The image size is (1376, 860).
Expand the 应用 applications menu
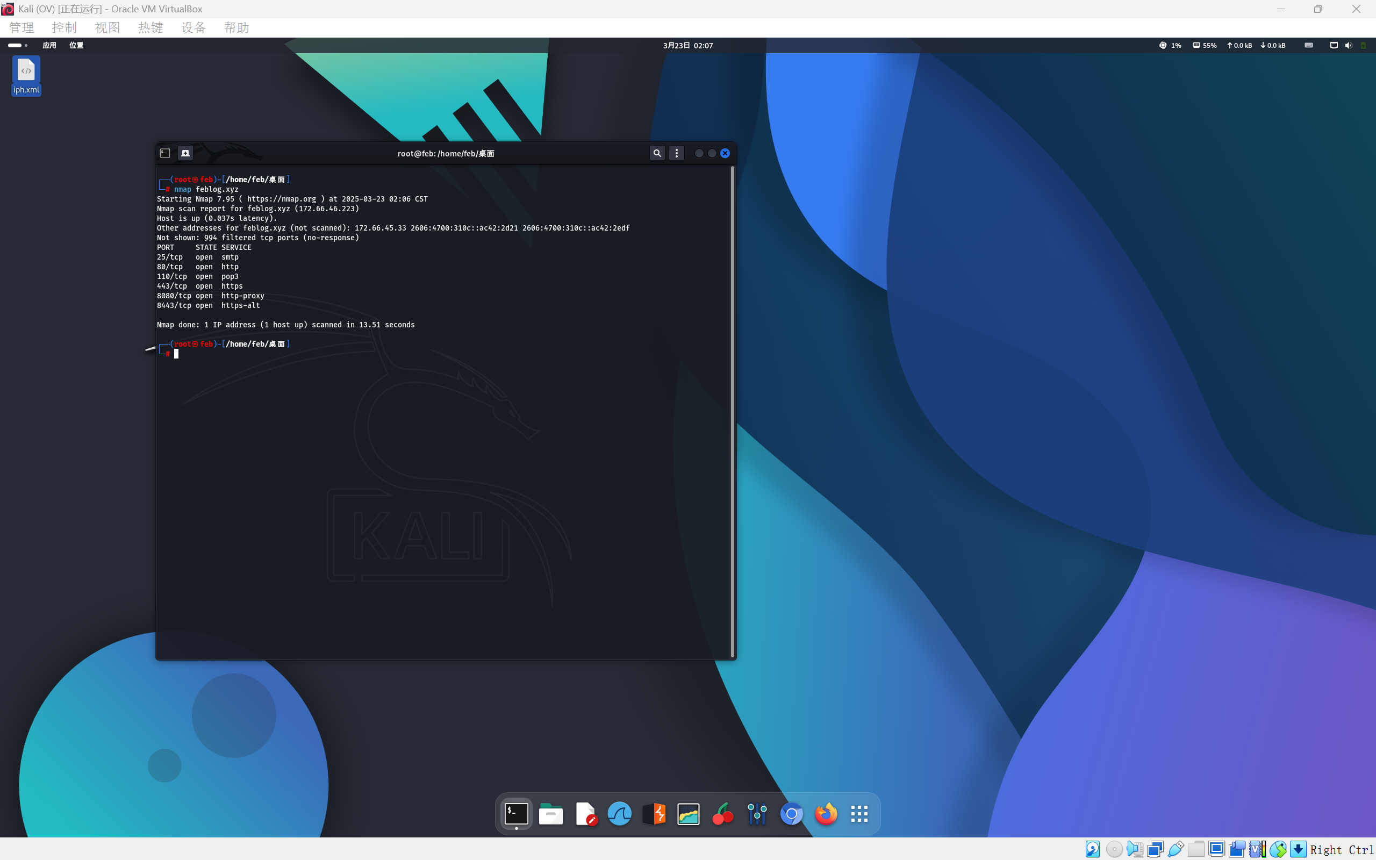(49, 46)
